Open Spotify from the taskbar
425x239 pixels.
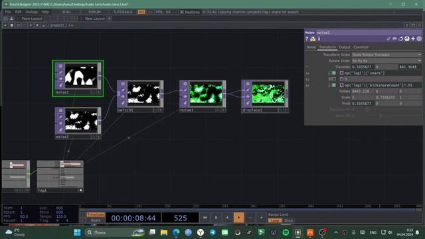tap(286, 232)
